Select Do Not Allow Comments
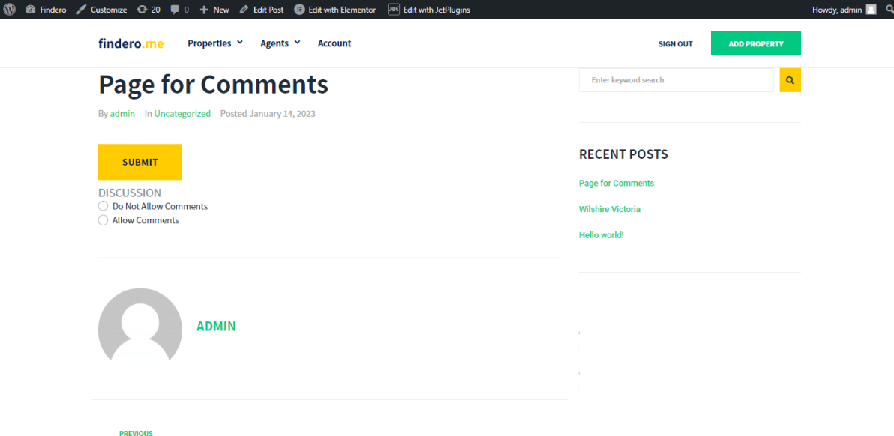Screen dimensions: 894x436 point(103,205)
